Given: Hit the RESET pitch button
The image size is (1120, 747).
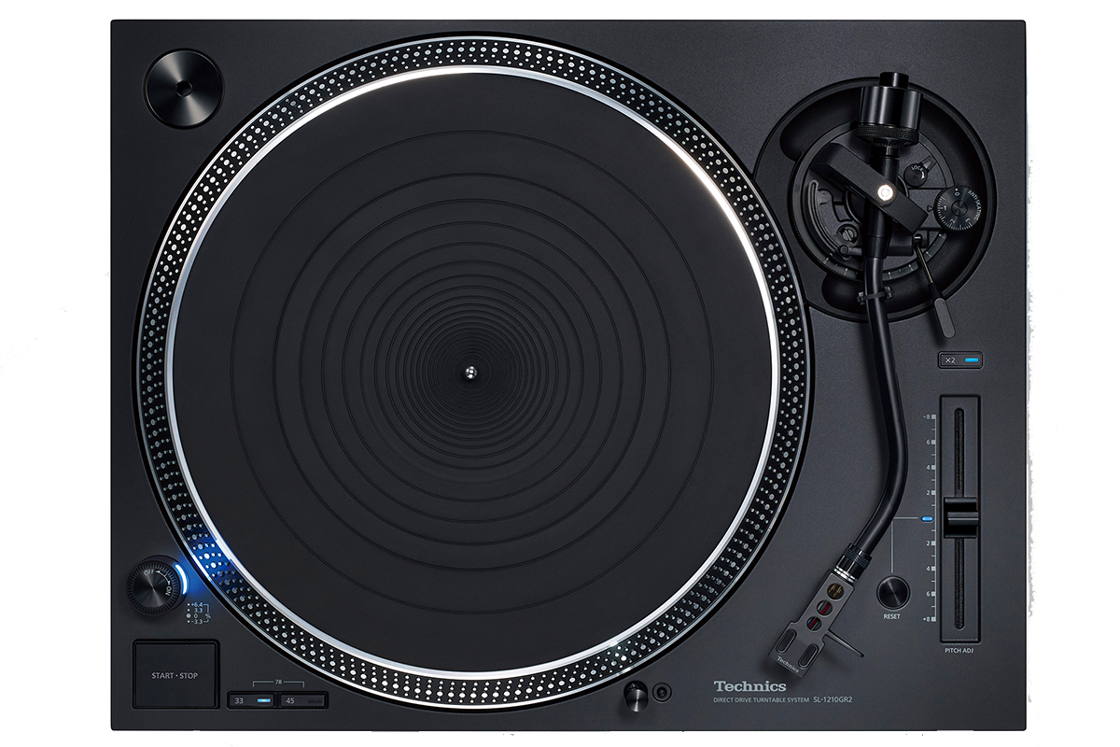Looking at the screenshot, I should [893, 592].
